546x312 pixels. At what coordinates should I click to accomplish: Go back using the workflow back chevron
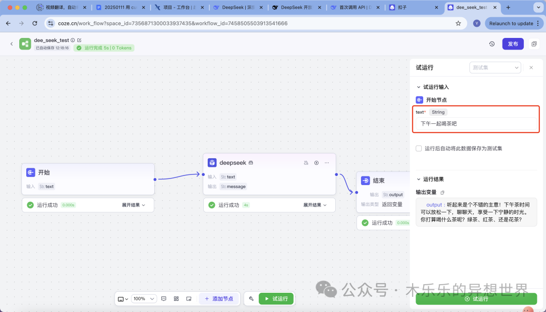[x=12, y=44]
